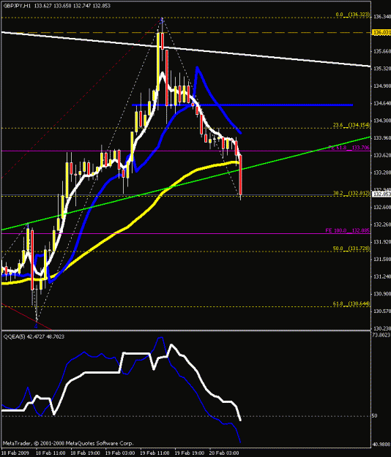Click the 136.340 price axis value
The image size is (391, 457).
coord(381,17)
